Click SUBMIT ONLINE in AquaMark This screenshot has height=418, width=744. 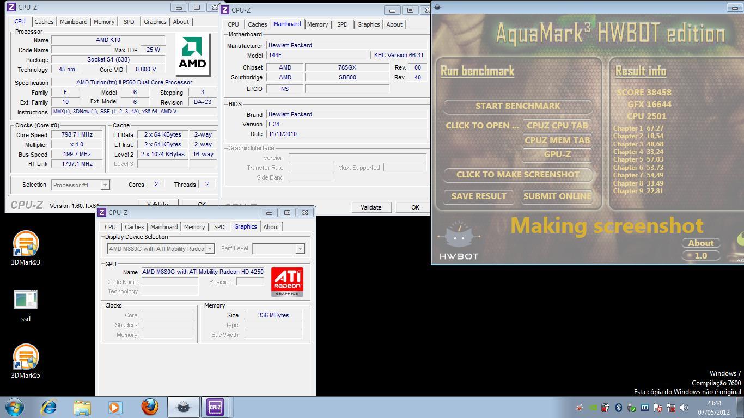(557, 196)
